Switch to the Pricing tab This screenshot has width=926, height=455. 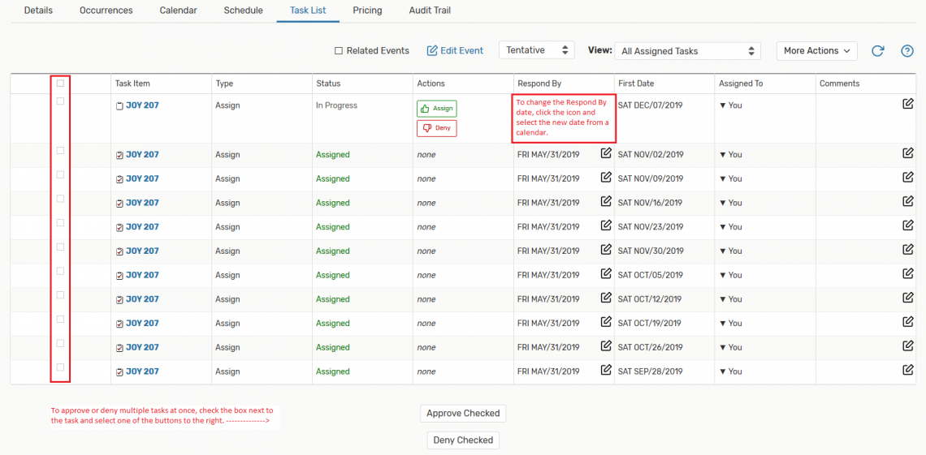click(367, 11)
